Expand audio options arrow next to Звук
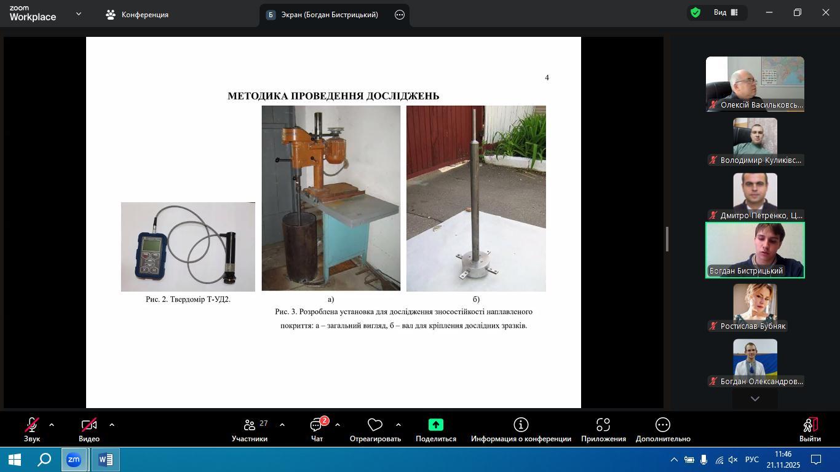Viewport: 840px width, 472px height. pos(52,425)
